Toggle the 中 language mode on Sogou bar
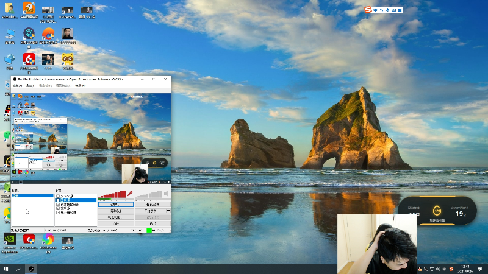This screenshot has width=488, height=274. click(375, 10)
